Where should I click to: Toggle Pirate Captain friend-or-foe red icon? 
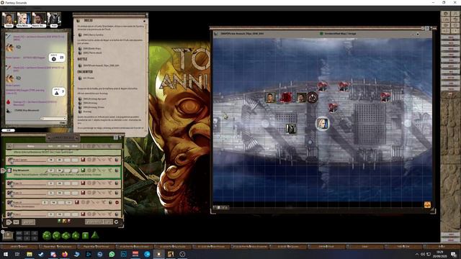tap(83, 160)
